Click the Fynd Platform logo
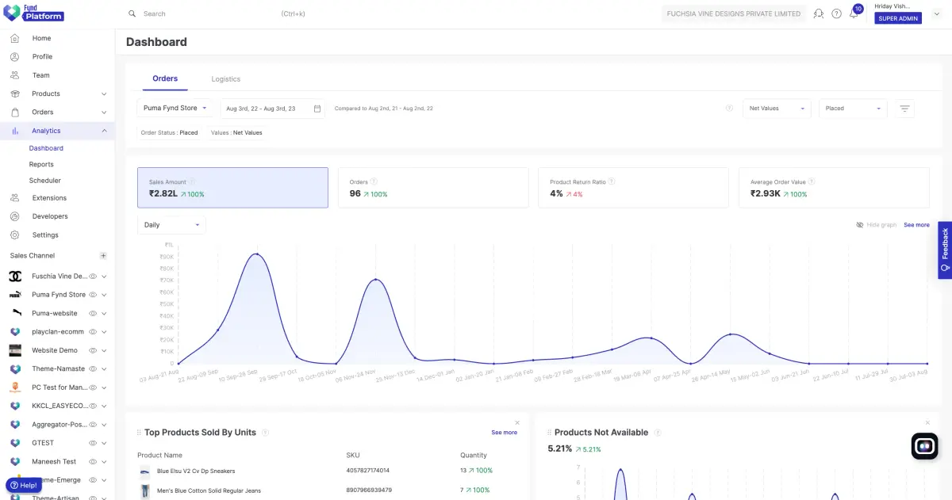This screenshot has width=952, height=500. point(33,13)
